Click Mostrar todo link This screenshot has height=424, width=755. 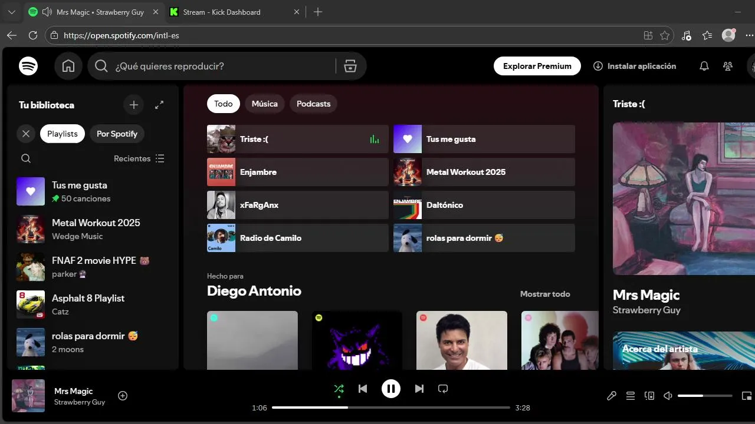coord(545,294)
